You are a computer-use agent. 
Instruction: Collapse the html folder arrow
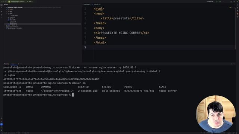[7, 14]
